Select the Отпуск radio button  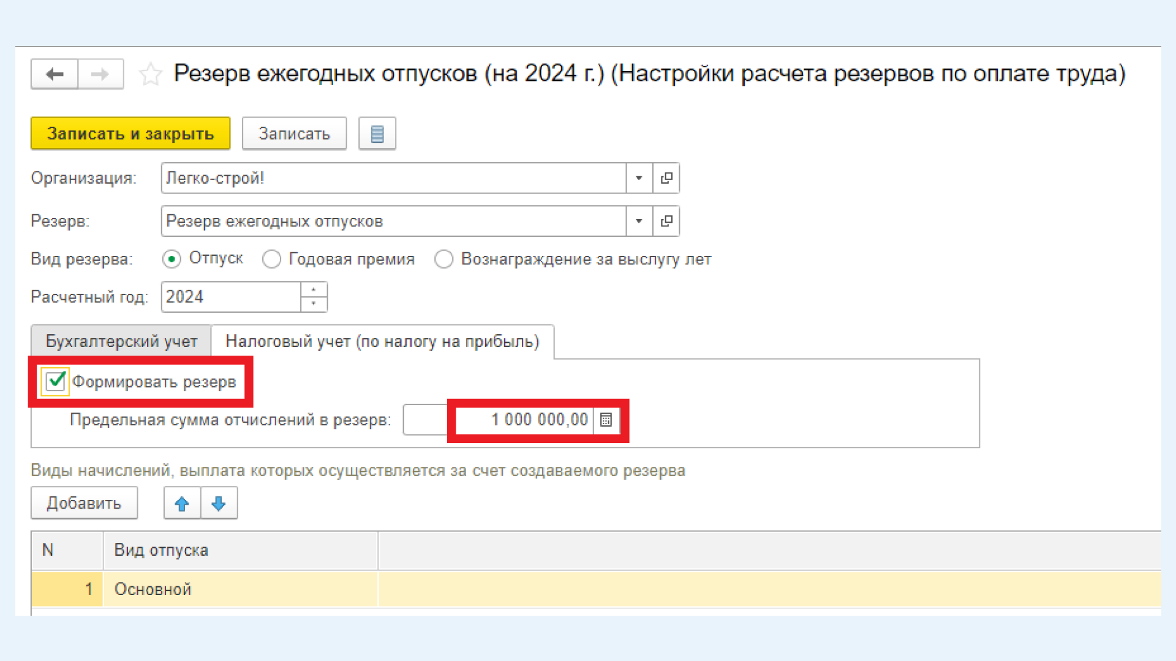click(172, 260)
